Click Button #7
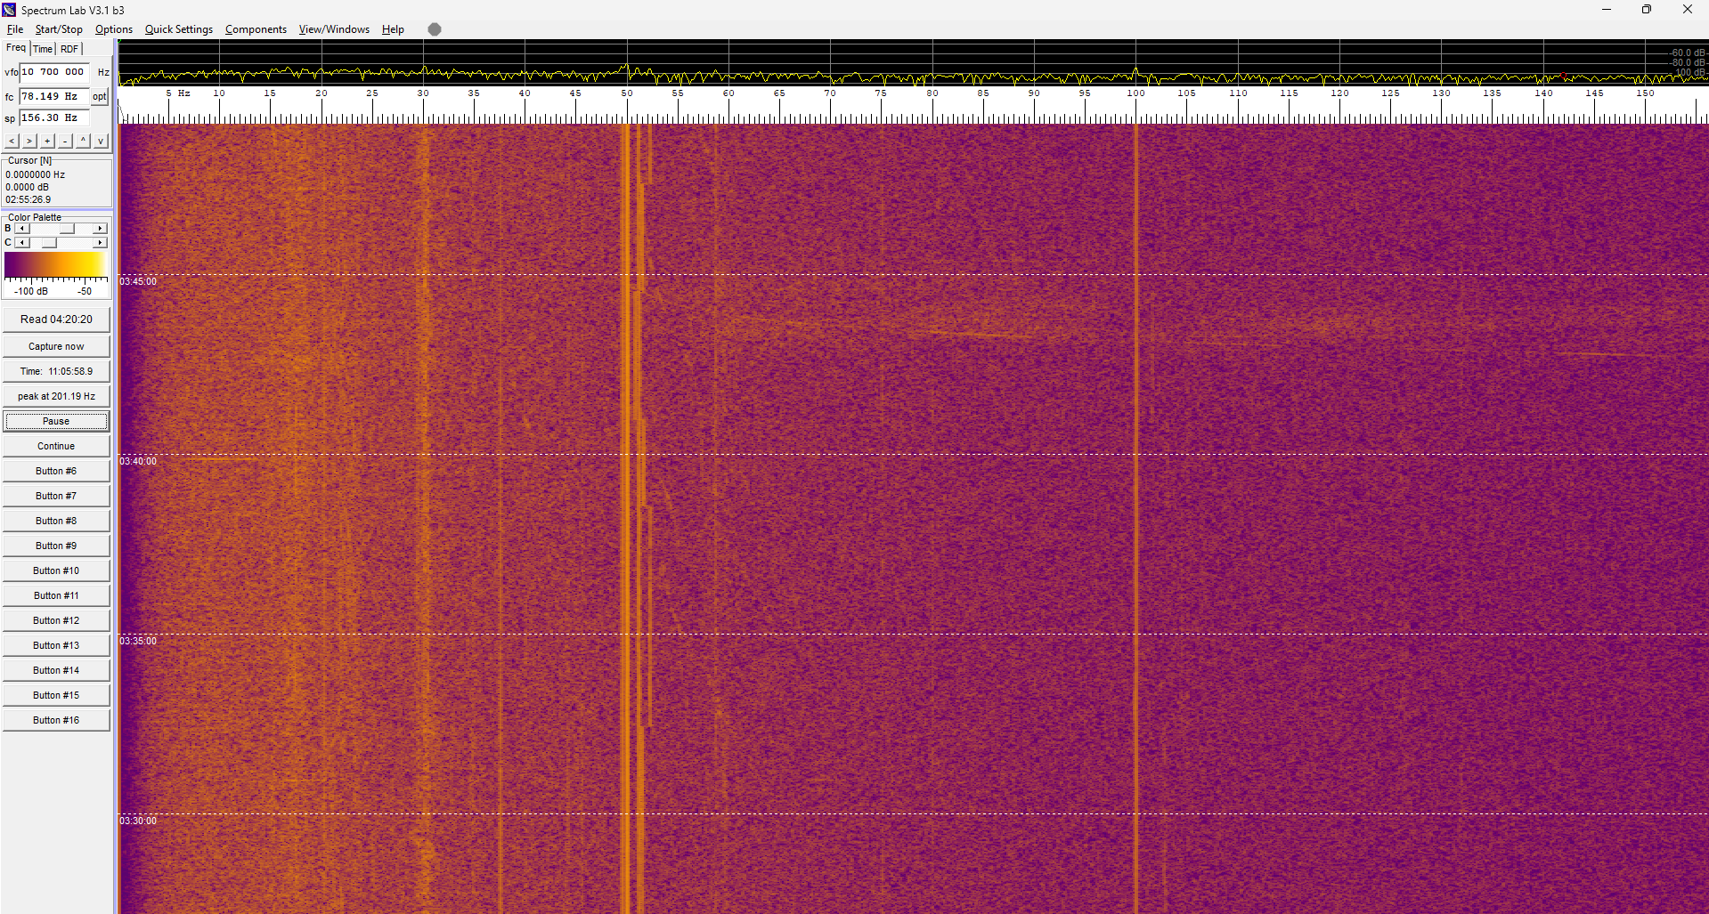This screenshot has width=1709, height=914. (56, 496)
